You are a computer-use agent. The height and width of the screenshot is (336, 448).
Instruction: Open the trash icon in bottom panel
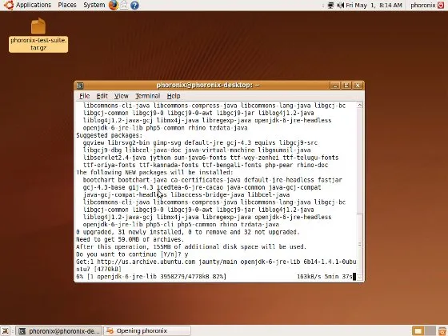[x=442, y=331]
